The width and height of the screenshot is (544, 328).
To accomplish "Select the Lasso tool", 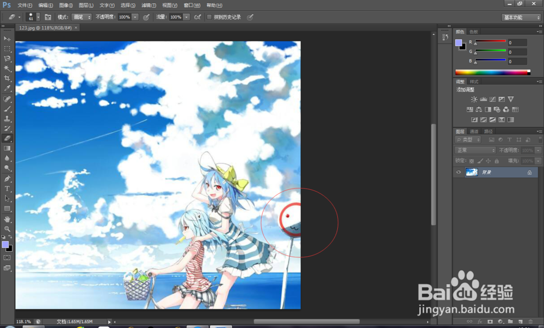I will click(7, 58).
